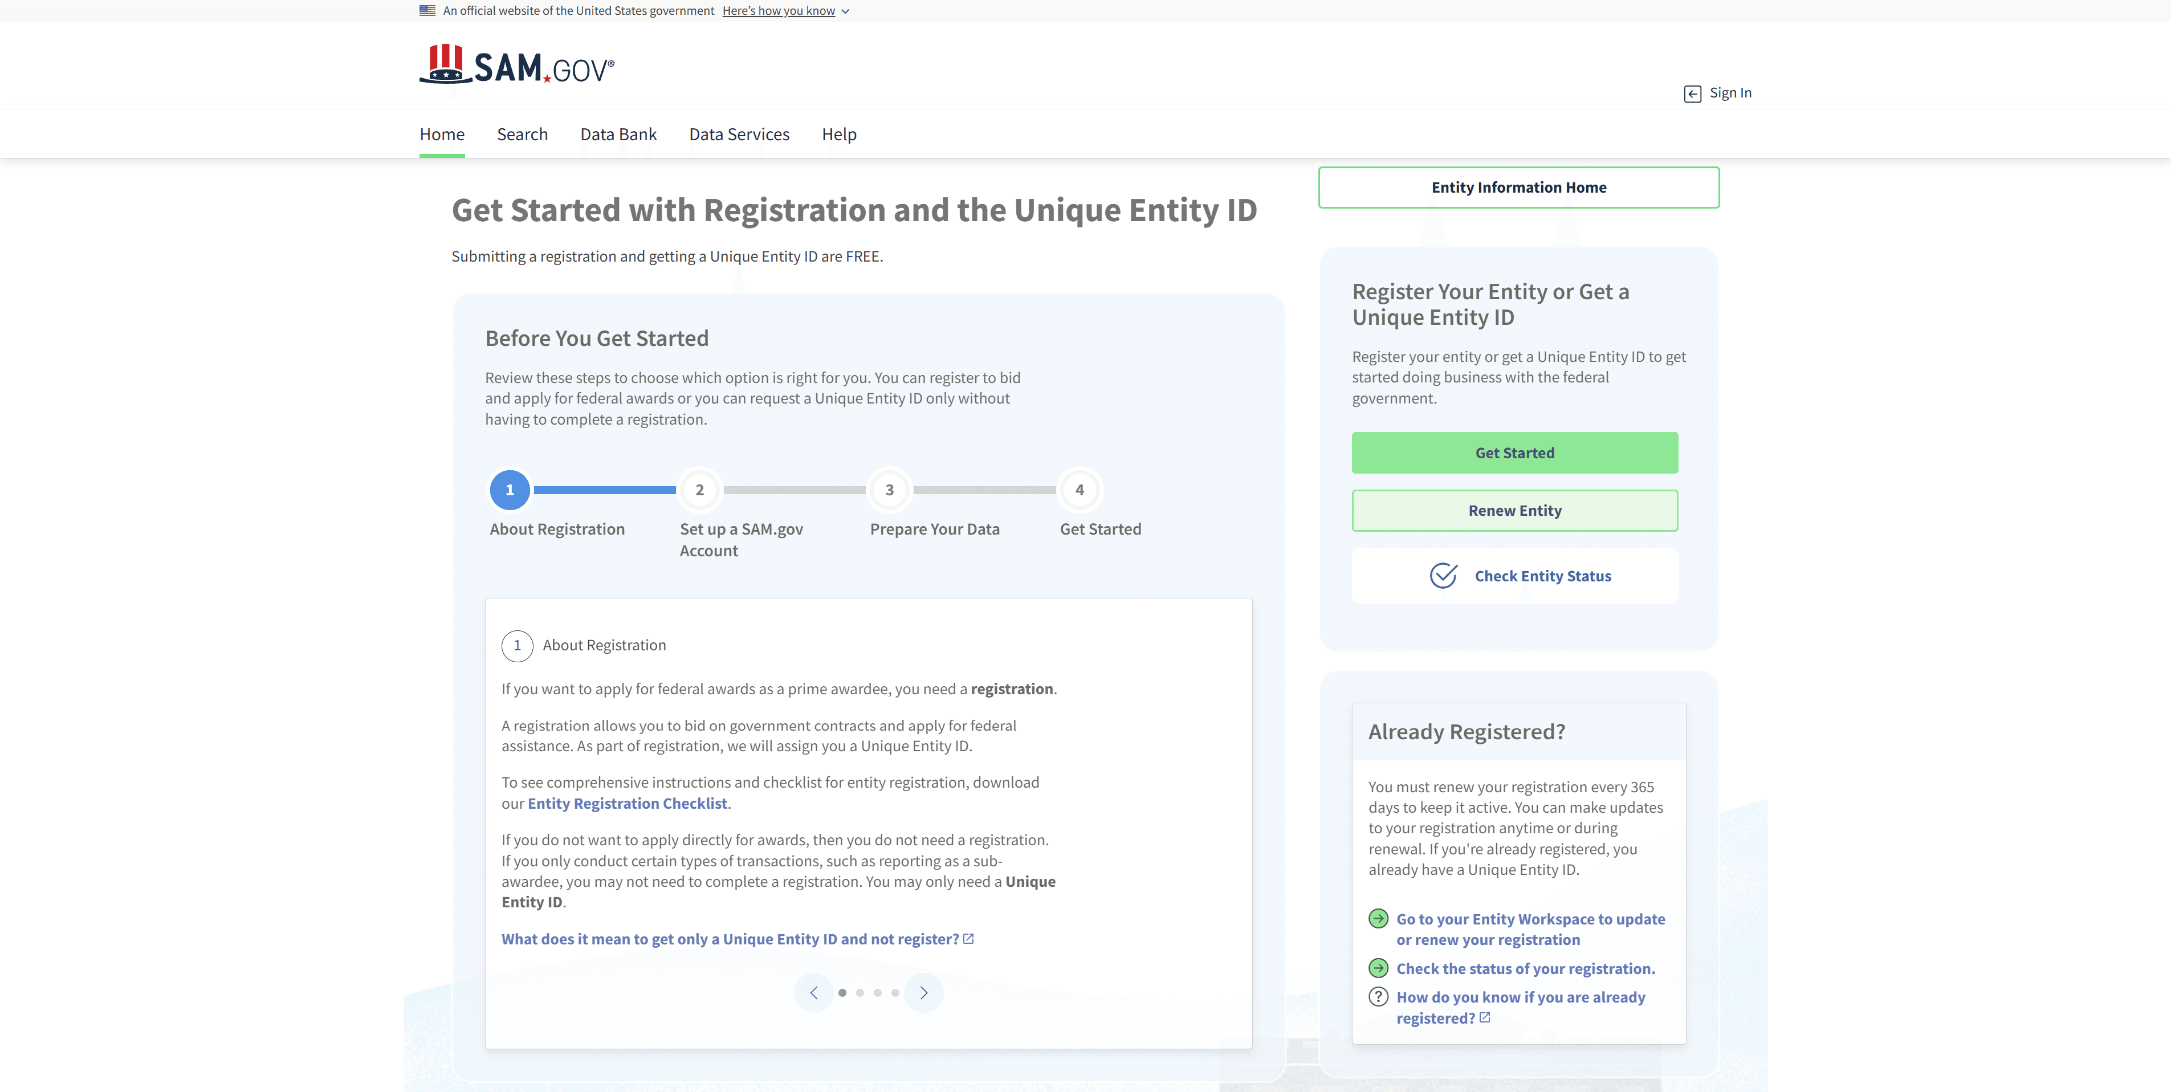This screenshot has width=2171, height=1092.
Task: Click the Entity Information Home button
Action: (x=1519, y=187)
